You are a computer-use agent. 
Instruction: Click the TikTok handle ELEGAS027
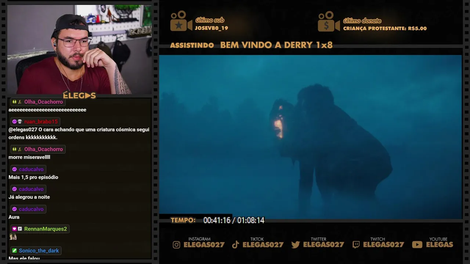pos(263,245)
